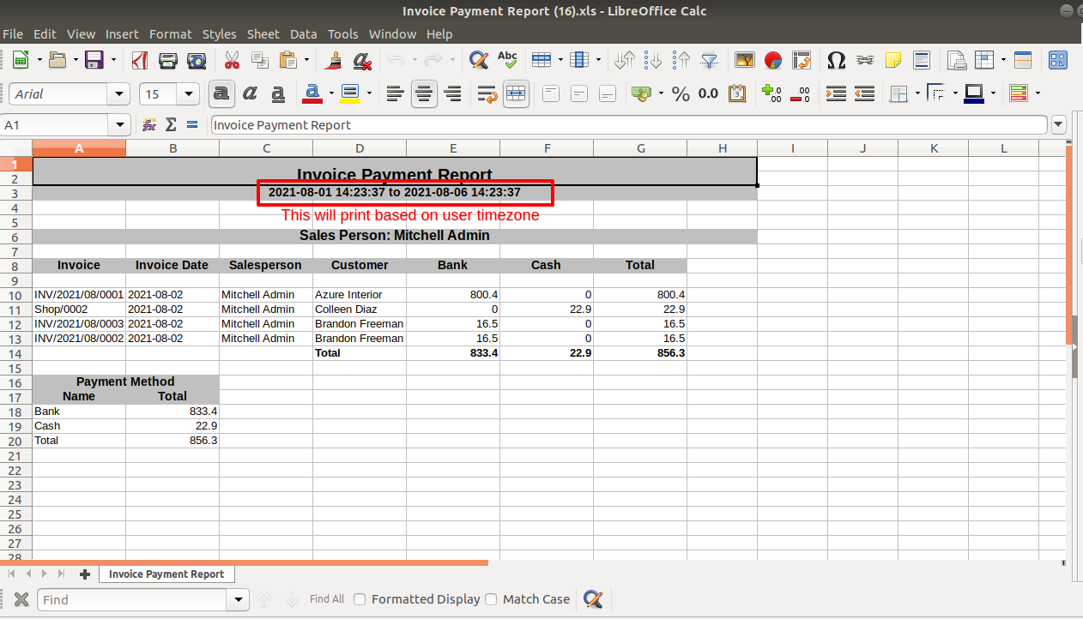Image resolution: width=1083 pixels, height=619 pixels.
Task: Open the font size dropdown
Action: point(190,94)
